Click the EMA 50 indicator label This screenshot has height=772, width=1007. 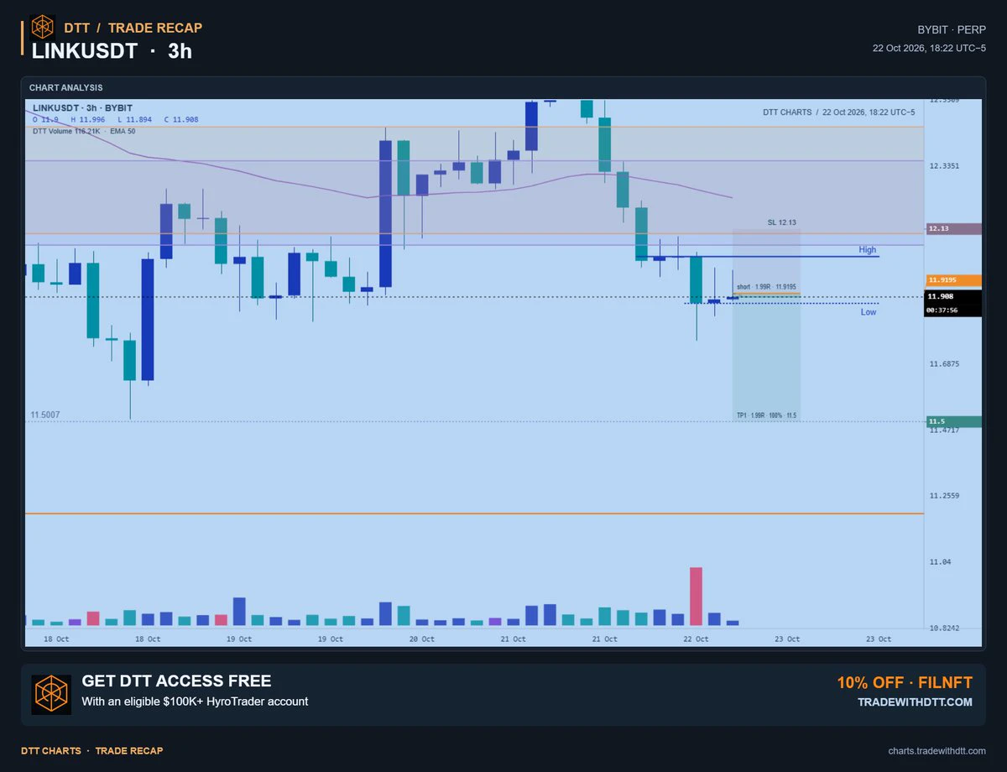pyautogui.click(x=122, y=131)
